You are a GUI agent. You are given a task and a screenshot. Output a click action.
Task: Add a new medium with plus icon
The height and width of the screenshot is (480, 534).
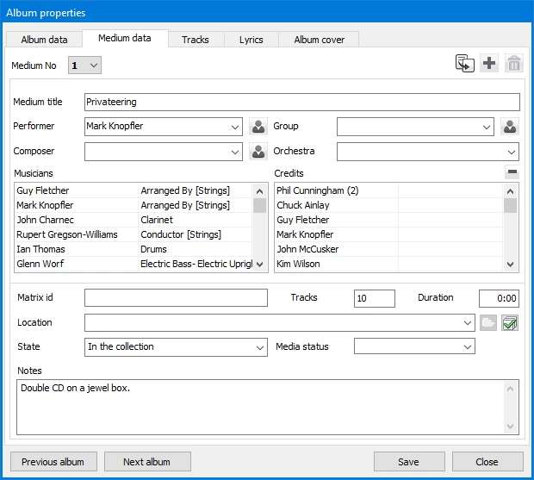(489, 64)
